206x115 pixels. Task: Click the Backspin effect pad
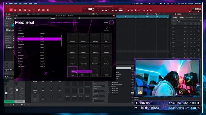(107, 60)
